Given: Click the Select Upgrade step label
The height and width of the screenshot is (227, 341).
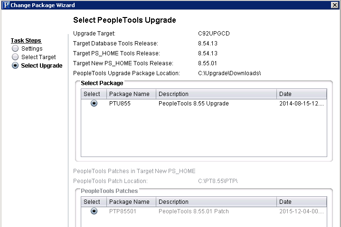Looking at the screenshot, I should [42, 66].
